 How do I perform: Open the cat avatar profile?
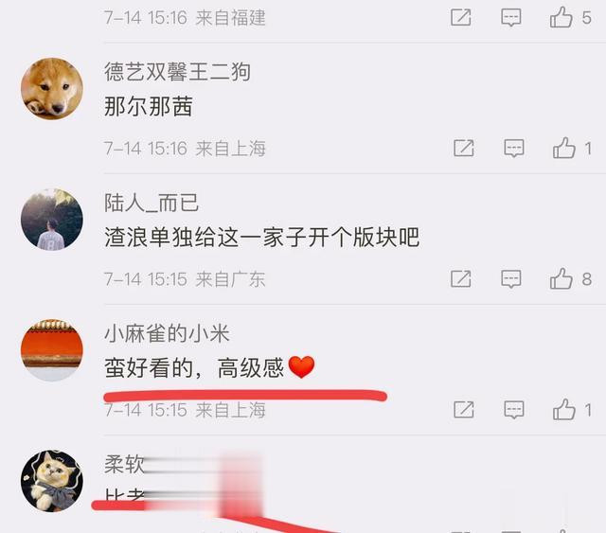point(52,480)
